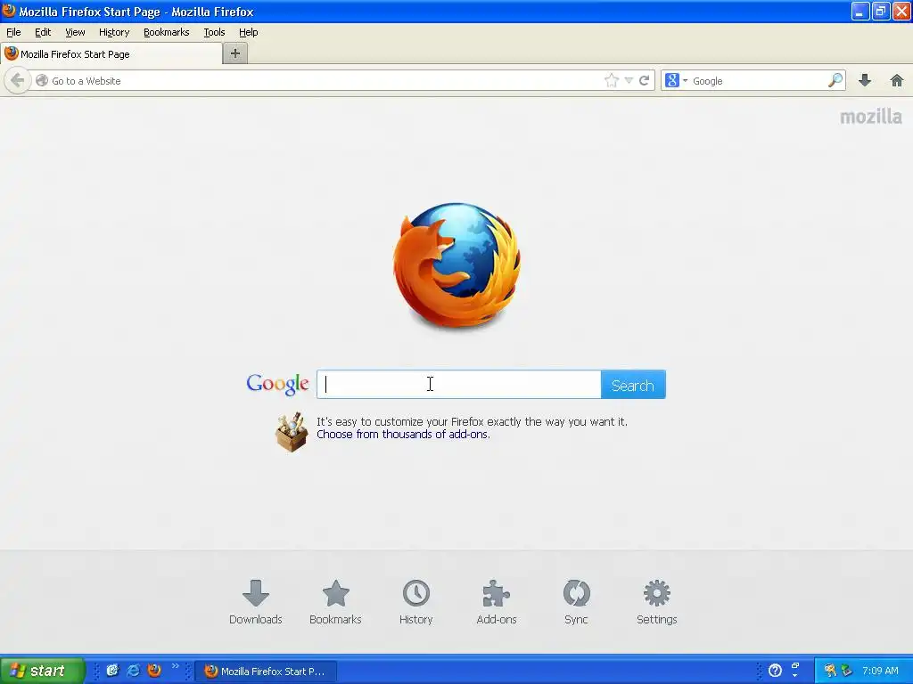The image size is (913, 684).
Task: Open the Tools menu
Action: pyautogui.click(x=214, y=32)
